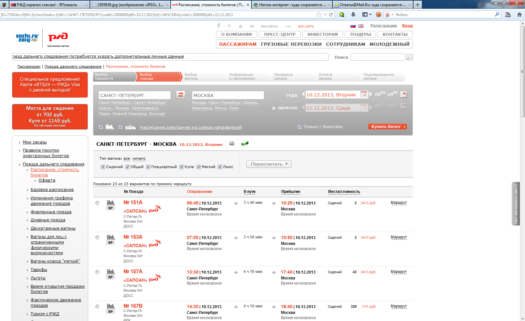The height and width of the screenshot is (321, 525).
Task: Swap departure and destination stations
Action: point(181,95)
